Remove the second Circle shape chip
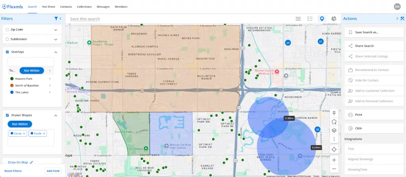The width and height of the screenshot is (406, 177). point(44,133)
